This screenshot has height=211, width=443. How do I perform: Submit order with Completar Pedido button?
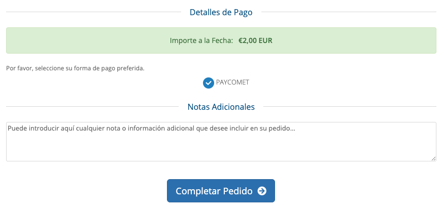221,191
